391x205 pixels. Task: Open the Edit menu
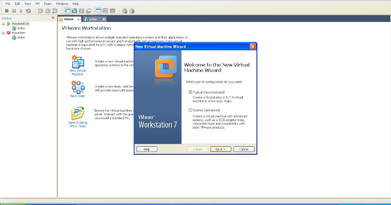click(17, 4)
